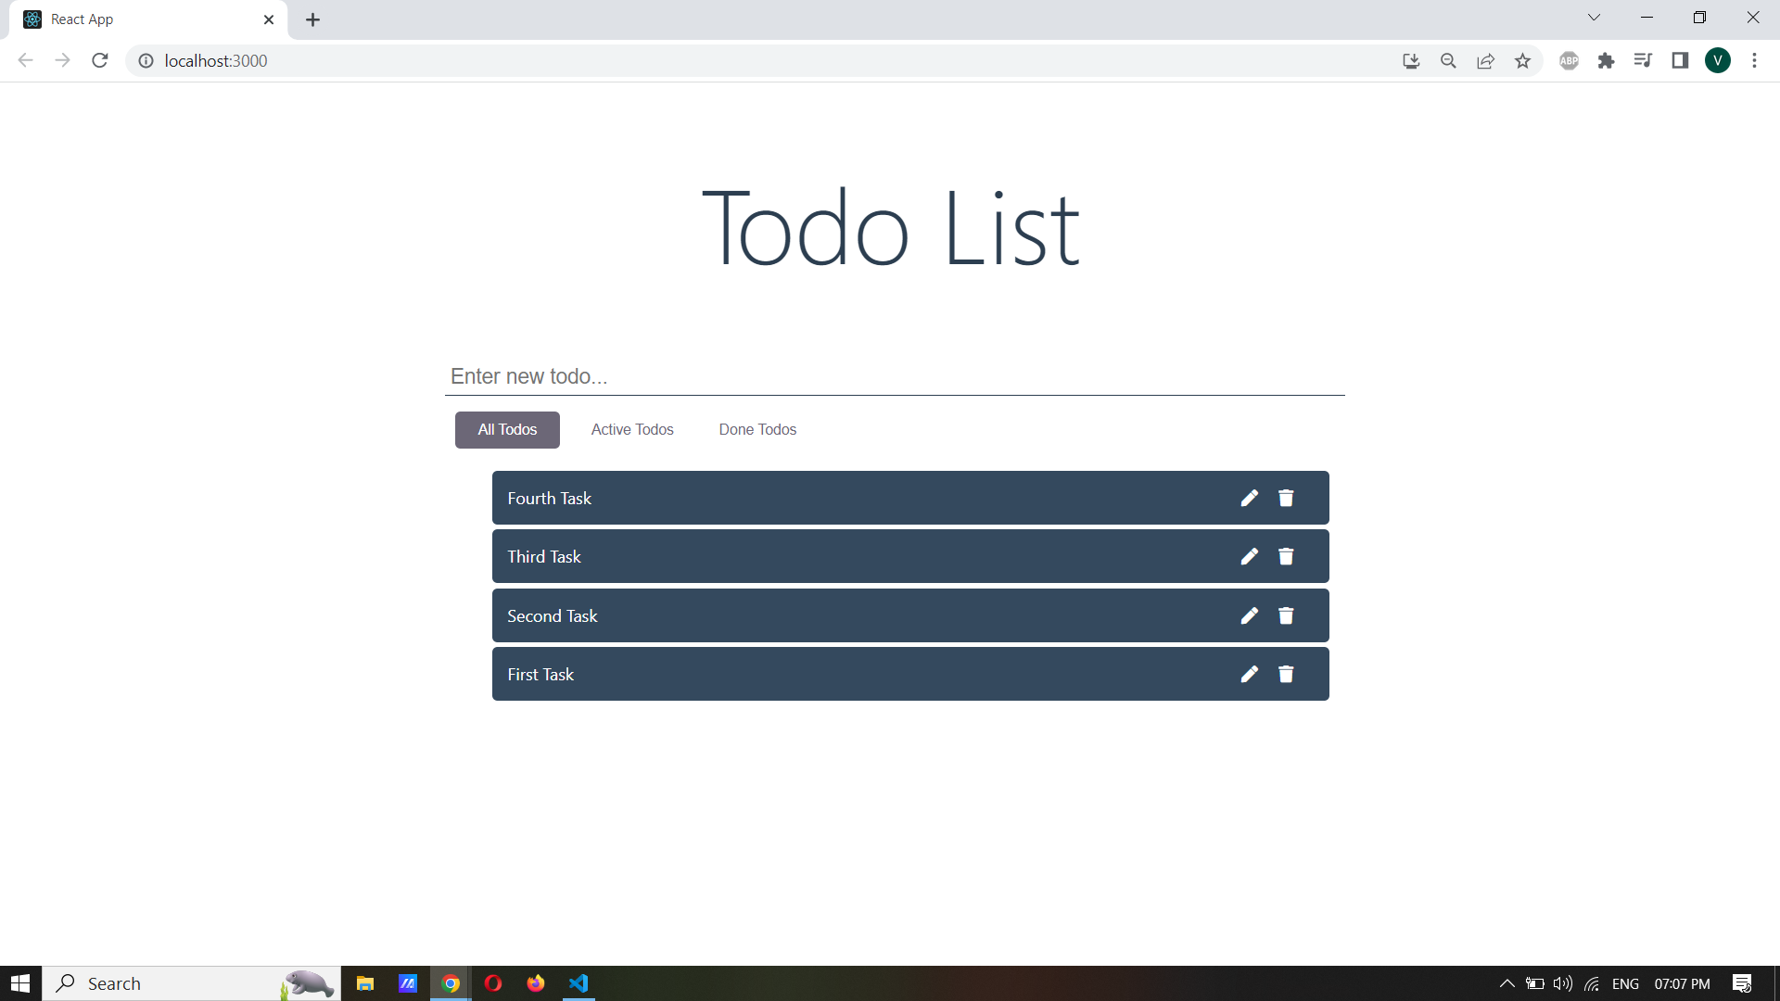Delete Second Task using its trash icon
The width and height of the screenshot is (1780, 1001).
pyautogui.click(x=1286, y=615)
